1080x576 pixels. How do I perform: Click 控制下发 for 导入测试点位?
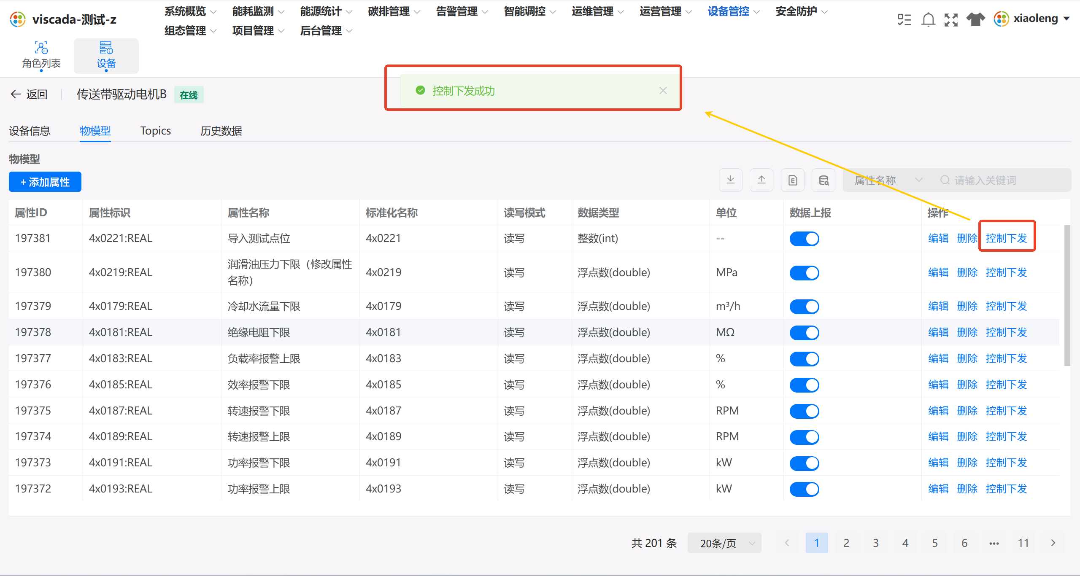(1007, 238)
